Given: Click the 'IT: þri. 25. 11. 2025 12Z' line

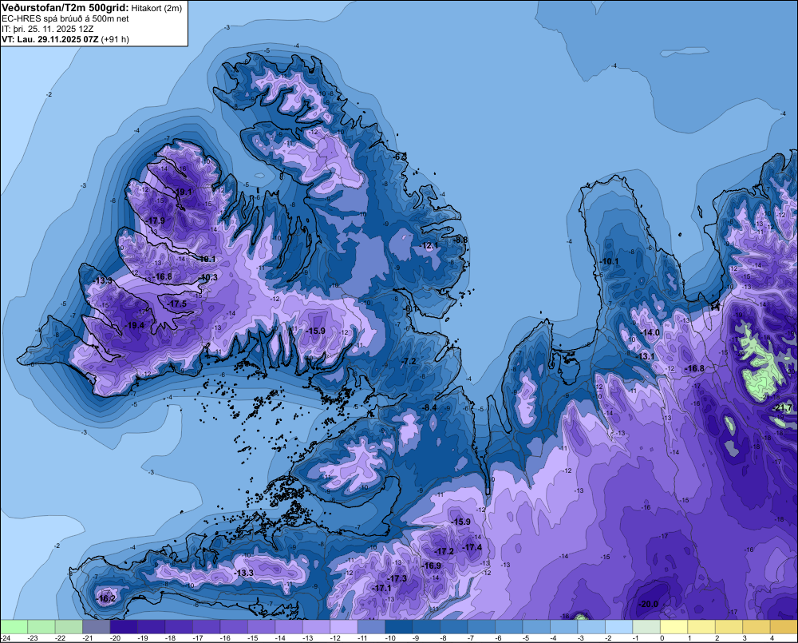Looking at the screenshot, I should 47,29.
